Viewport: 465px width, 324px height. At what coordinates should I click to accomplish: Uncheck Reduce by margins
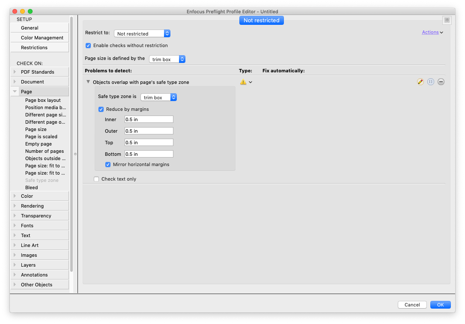(101, 109)
